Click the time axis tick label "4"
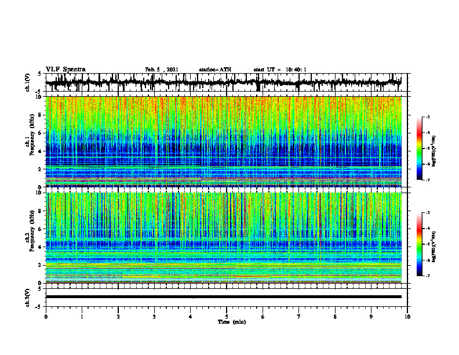This screenshot has height=355, width=459. [191, 317]
